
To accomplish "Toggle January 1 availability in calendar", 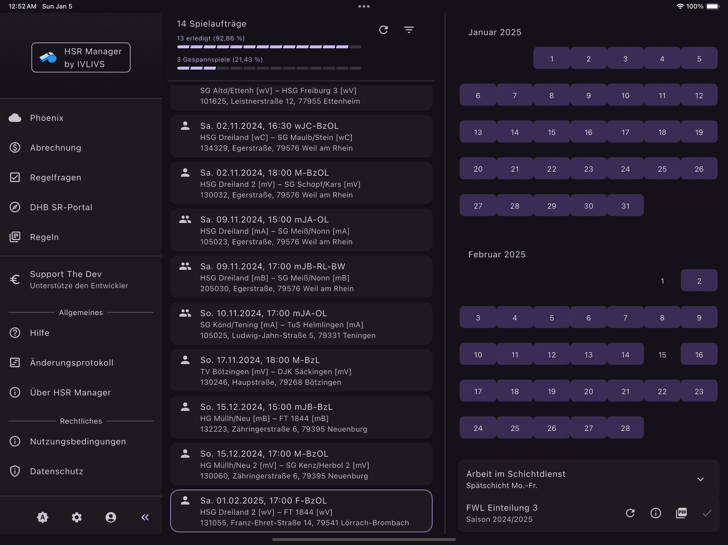I will tap(552, 58).
